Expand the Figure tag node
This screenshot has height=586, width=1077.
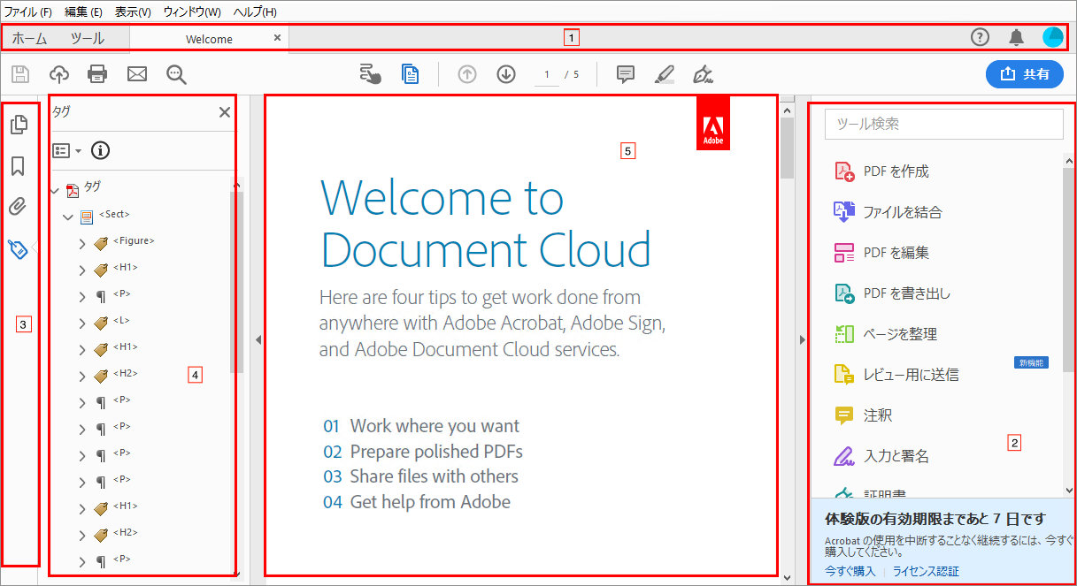pos(82,243)
